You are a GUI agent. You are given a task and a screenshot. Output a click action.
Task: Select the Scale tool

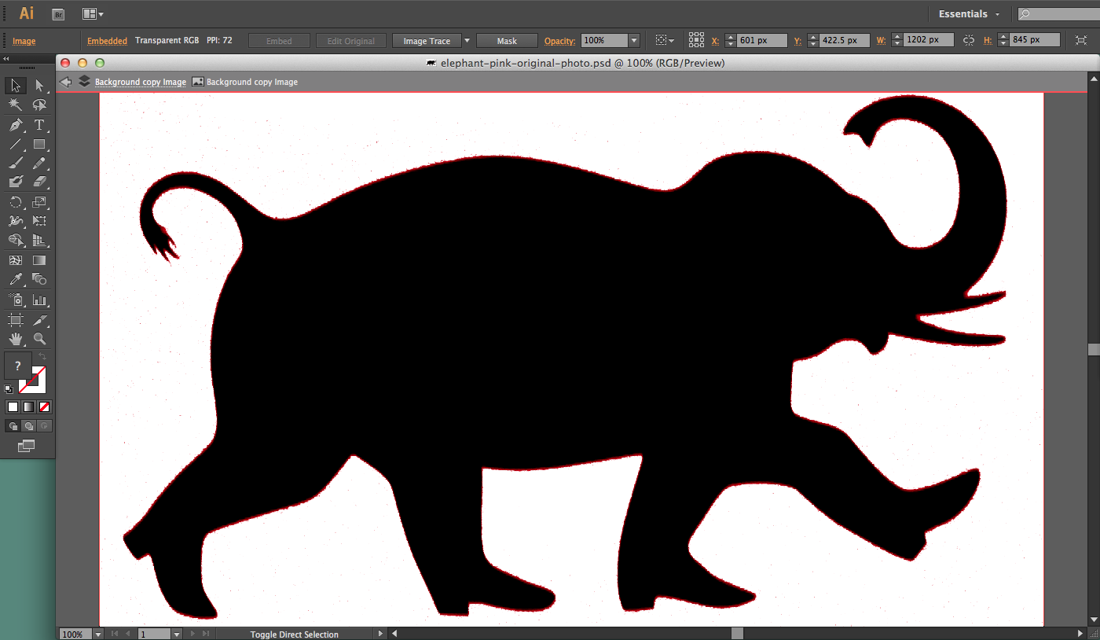click(x=39, y=202)
